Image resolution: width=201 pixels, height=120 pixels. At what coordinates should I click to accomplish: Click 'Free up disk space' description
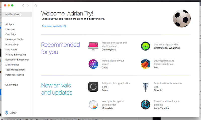pos(114,44)
